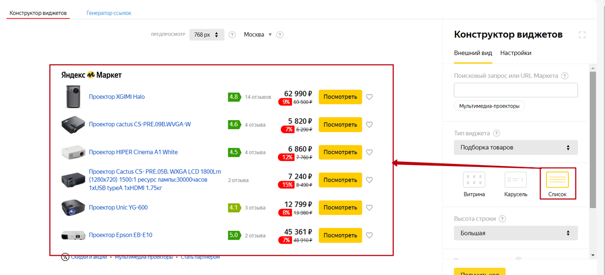Click 5.0 rating badge of Epson EB-E10
Screen dimensions: 605x275
click(233, 235)
